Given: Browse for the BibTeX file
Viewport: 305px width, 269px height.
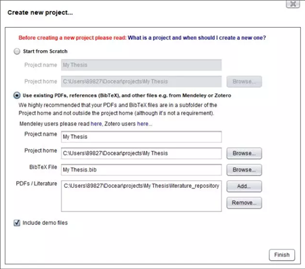Looking at the screenshot, I should click(x=244, y=170).
